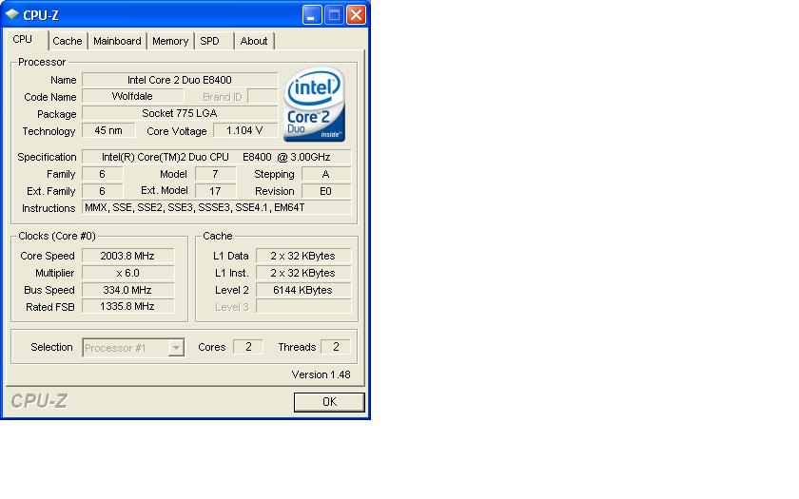
Task: Click the Package value Socket 775 LGA
Action: click(180, 113)
